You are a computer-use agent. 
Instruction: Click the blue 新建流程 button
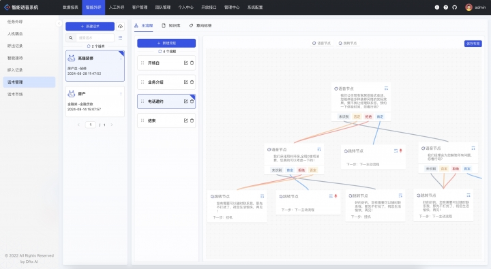pyautogui.click(x=166, y=43)
